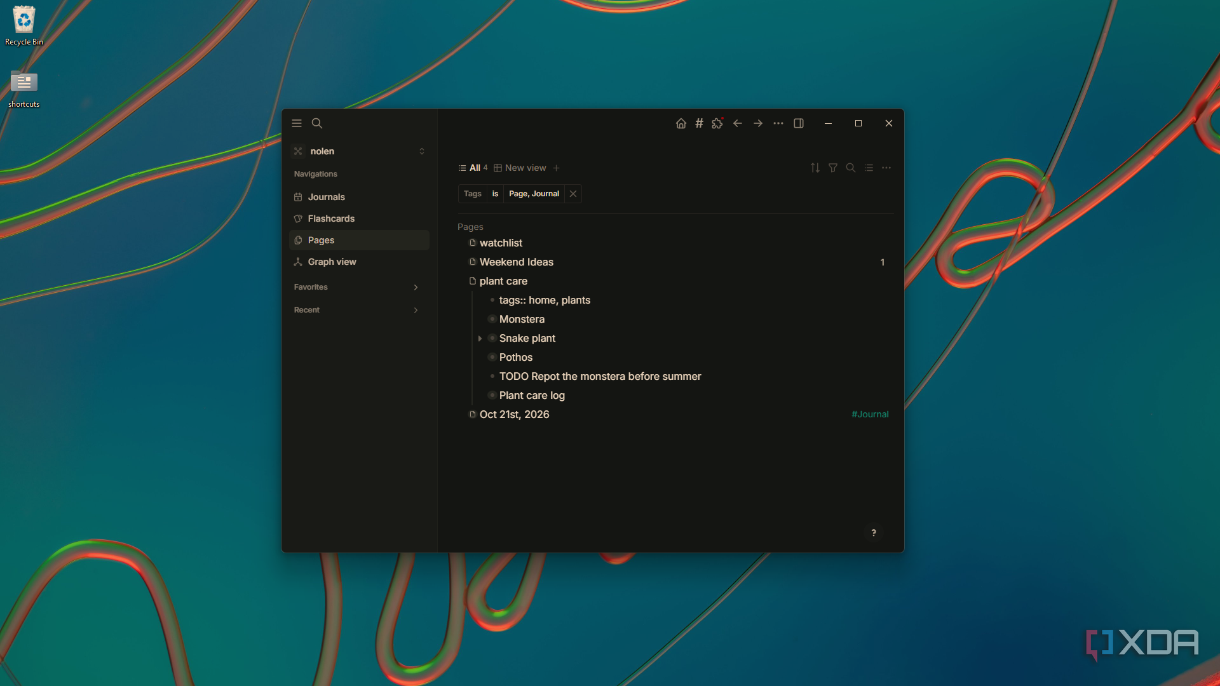
Task: Open the shortcuts desktop folder
Action: pos(24,88)
